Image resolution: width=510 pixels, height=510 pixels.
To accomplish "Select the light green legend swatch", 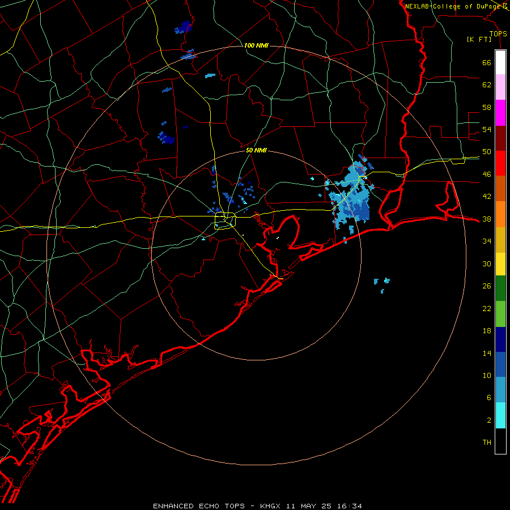I will 500,314.
